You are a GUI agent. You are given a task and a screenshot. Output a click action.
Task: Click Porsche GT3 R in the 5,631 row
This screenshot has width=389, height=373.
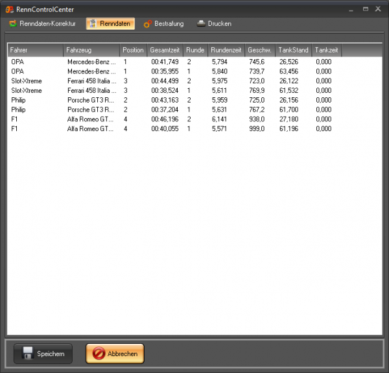click(x=91, y=110)
